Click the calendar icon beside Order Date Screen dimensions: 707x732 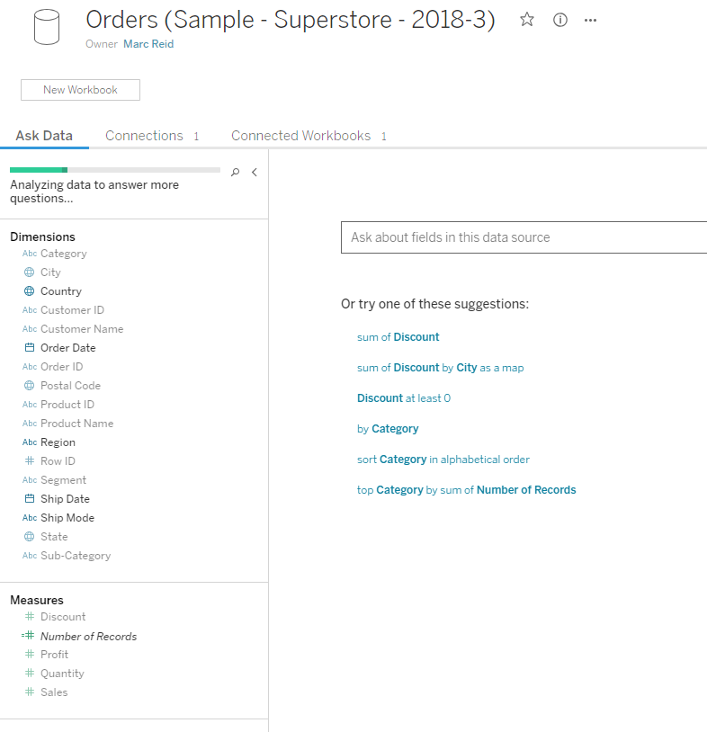[30, 348]
